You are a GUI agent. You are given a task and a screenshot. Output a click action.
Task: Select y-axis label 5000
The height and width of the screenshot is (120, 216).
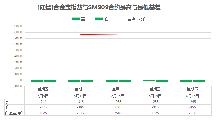pyautogui.click(x=18, y=50)
